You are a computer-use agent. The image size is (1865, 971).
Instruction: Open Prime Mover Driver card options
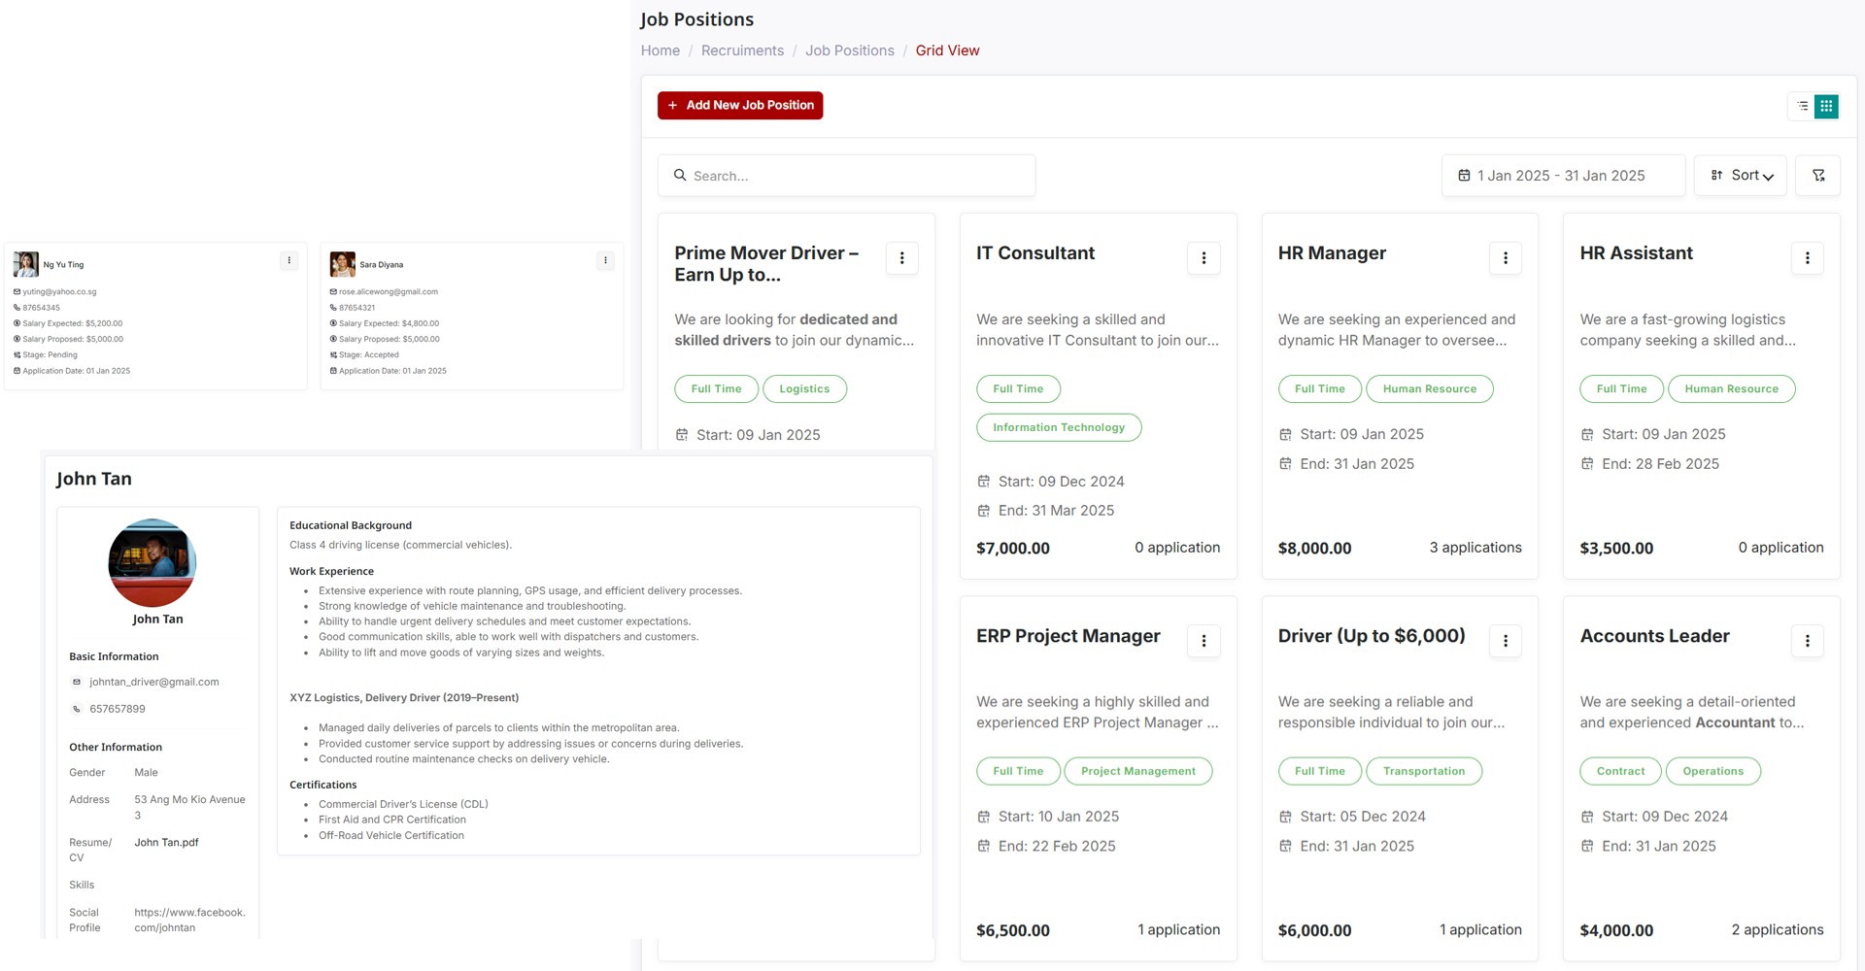[901, 258]
